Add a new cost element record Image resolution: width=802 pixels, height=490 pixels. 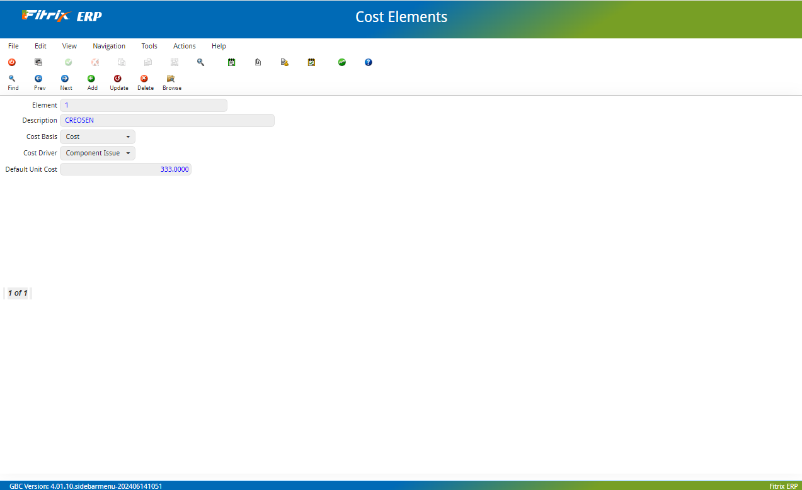(92, 82)
